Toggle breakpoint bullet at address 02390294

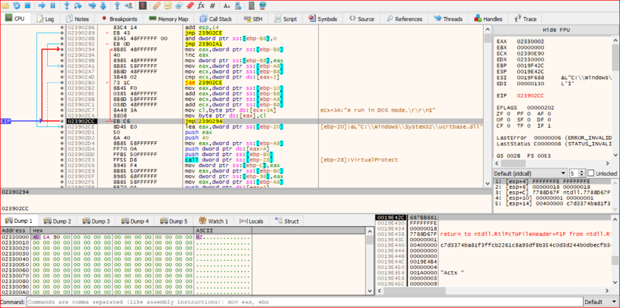62,50
